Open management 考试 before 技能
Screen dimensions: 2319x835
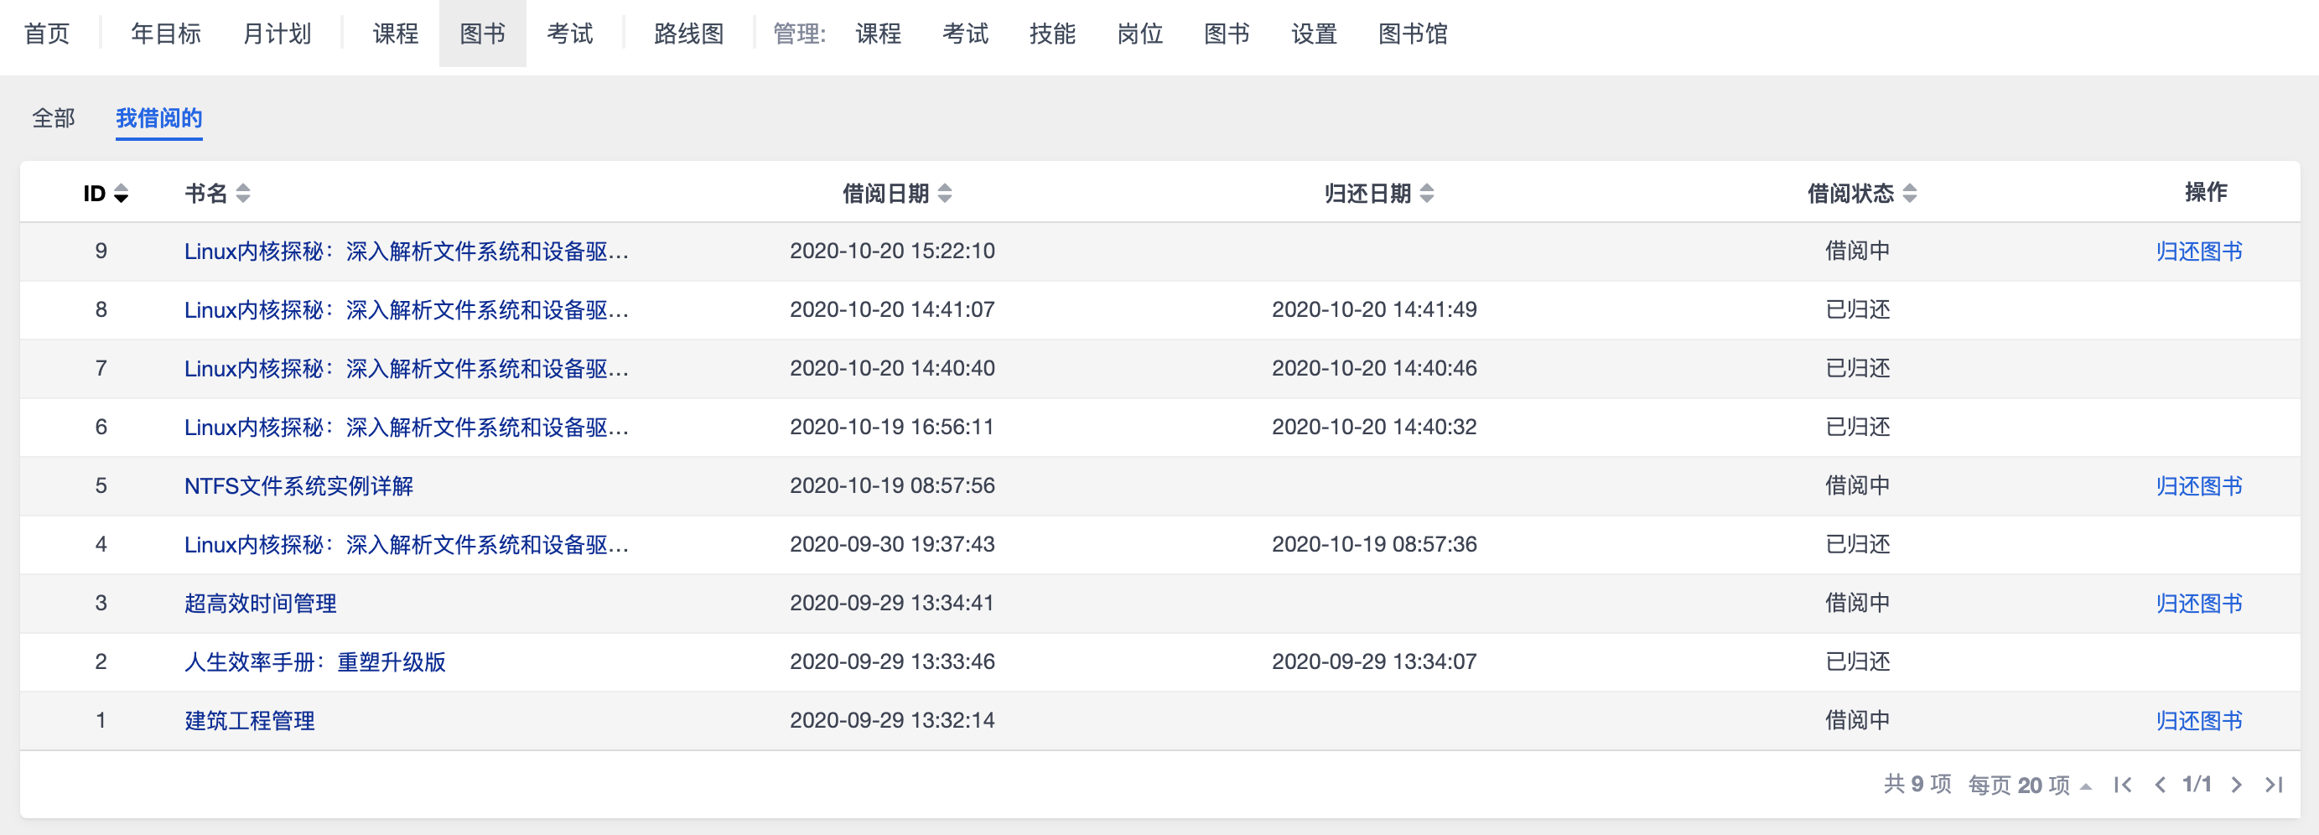(965, 34)
